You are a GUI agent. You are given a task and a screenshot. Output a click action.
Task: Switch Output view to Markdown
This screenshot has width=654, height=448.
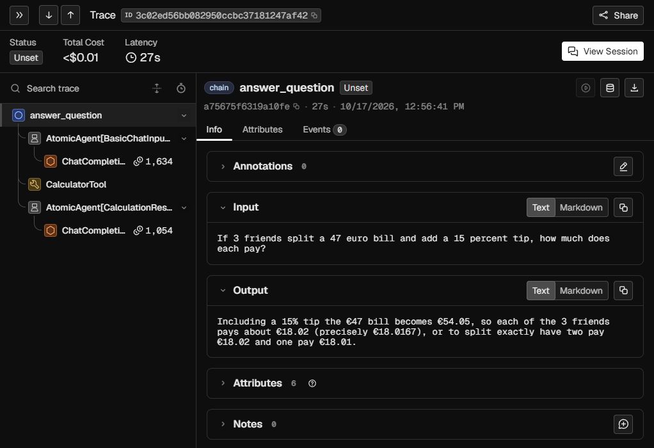(581, 291)
